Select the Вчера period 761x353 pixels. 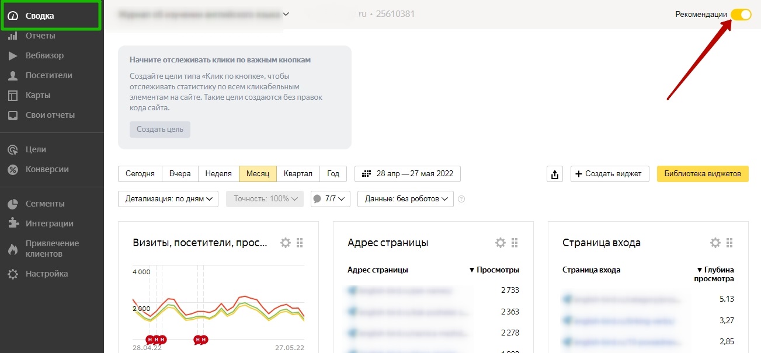pyautogui.click(x=180, y=174)
